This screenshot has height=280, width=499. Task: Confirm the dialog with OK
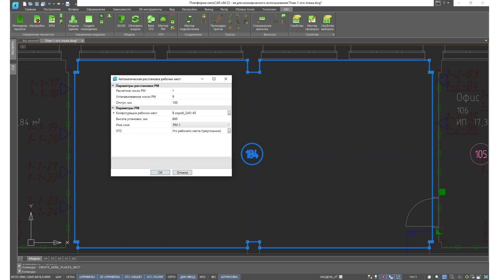tap(160, 172)
